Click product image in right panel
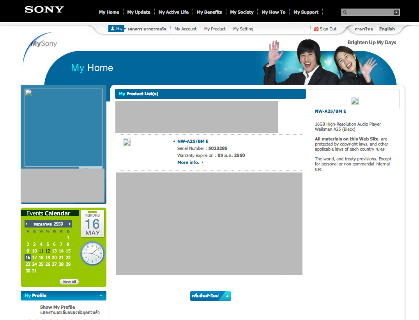This screenshot has height=320, width=419. pyautogui.click(x=354, y=101)
